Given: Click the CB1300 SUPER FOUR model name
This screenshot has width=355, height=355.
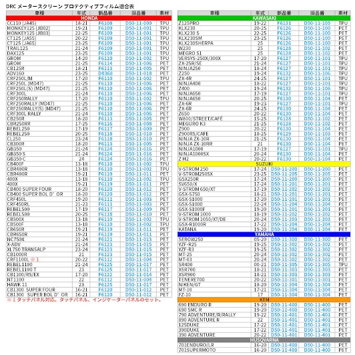Looking at the screenshot, I should pos(31,290).
